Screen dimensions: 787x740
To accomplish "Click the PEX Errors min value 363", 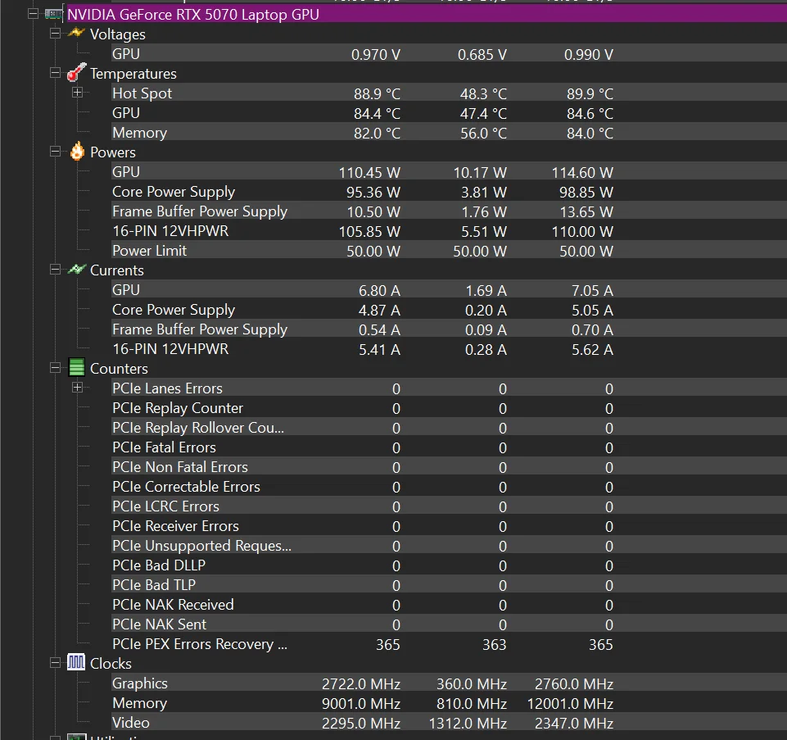I will click(x=495, y=645).
